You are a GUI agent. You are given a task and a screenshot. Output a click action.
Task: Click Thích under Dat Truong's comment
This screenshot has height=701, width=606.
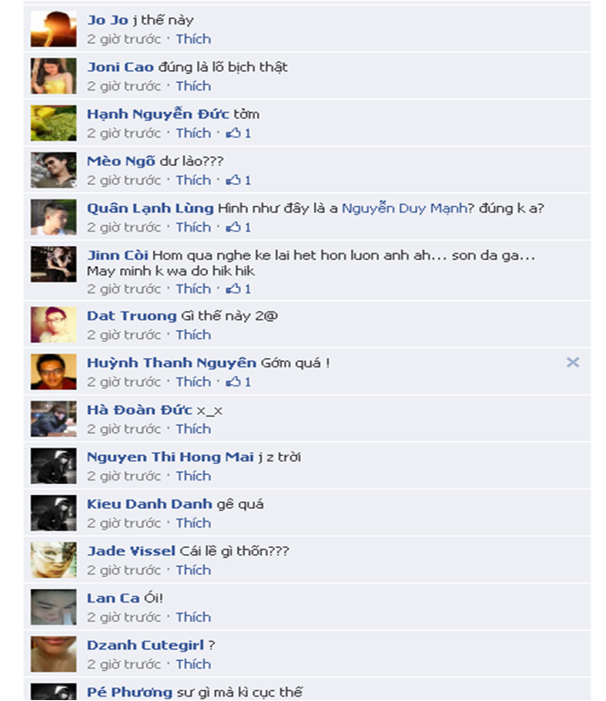[193, 335]
